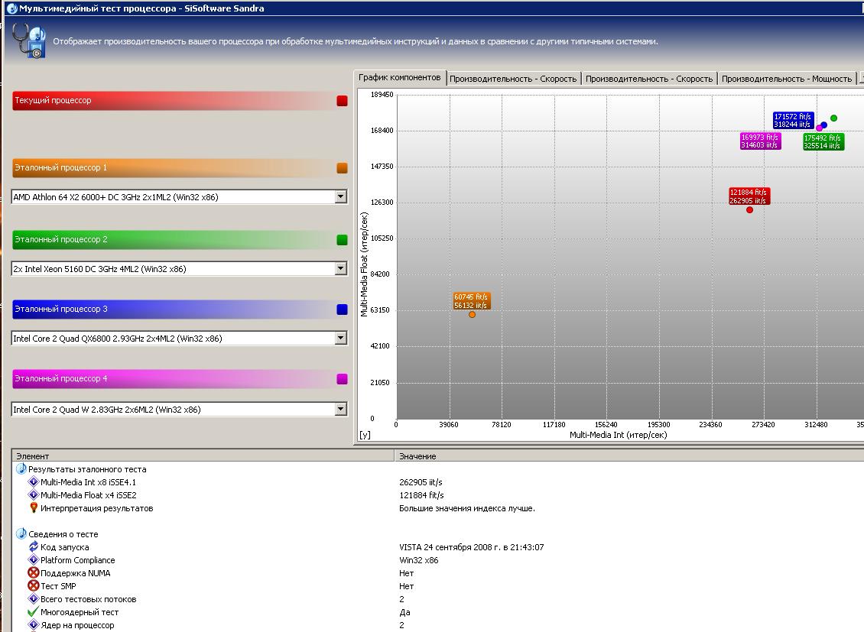Screen dimensions: 864x632
Task: Click the Значение column header
Action: (x=629, y=455)
